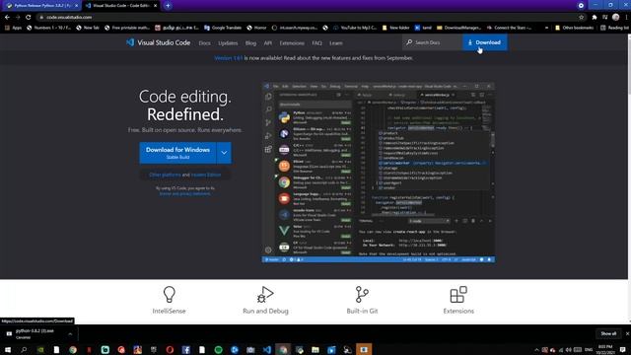
Task: Open the Chrome three-dot menu
Action: (627, 18)
